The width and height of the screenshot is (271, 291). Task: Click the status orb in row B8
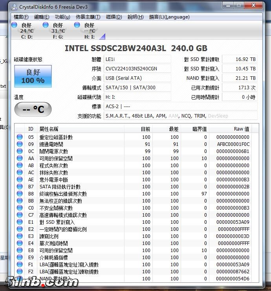[20, 193]
